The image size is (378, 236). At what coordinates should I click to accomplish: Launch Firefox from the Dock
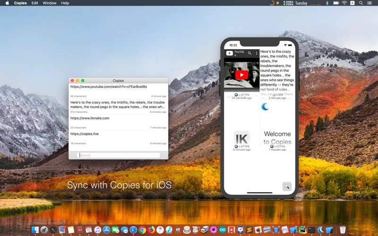[x=151, y=230]
